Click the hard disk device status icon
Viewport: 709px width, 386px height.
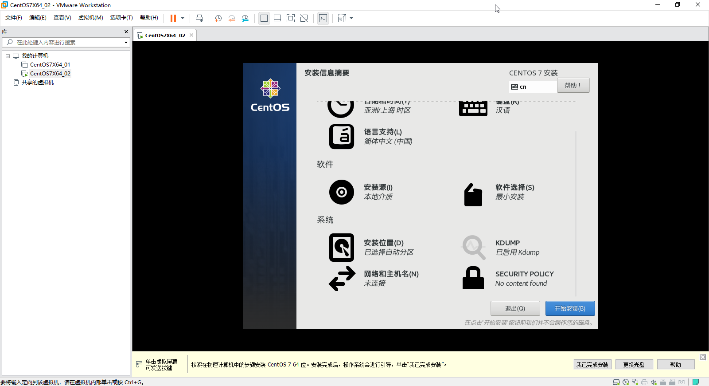coord(616,382)
